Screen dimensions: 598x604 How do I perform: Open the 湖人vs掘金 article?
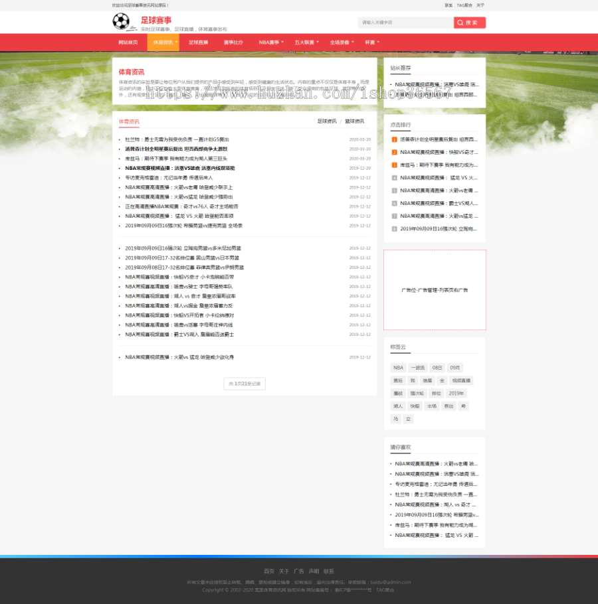point(179,306)
